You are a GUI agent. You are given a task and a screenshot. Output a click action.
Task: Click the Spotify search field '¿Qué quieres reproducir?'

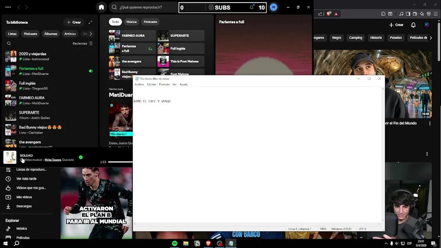click(x=143, y=7)
